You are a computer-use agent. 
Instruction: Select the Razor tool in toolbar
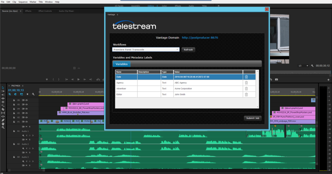point(3,109)
